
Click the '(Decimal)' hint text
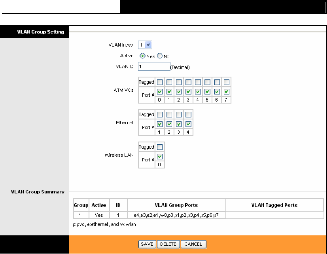[180, 67]
